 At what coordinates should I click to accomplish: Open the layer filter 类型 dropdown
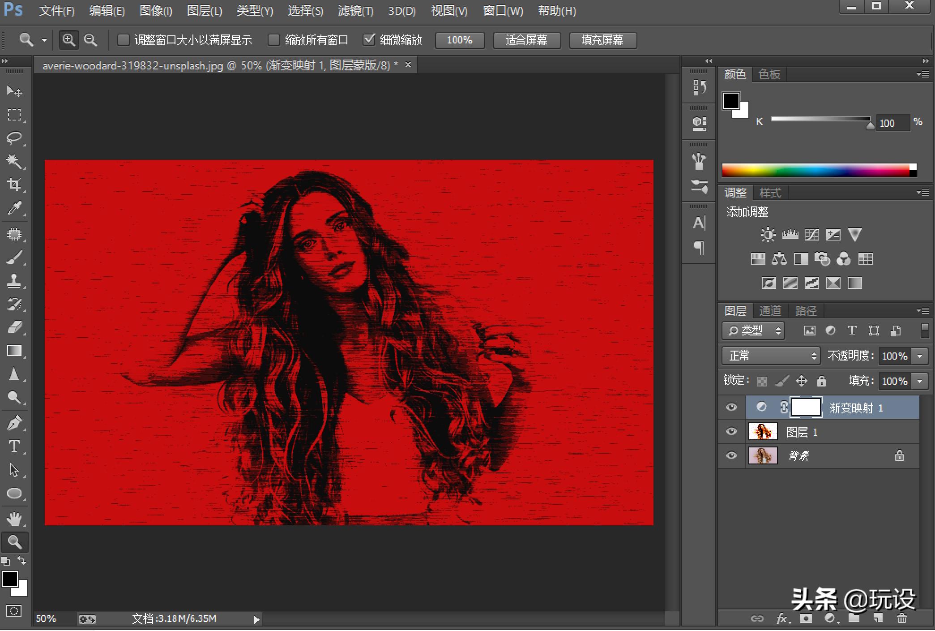753,331
